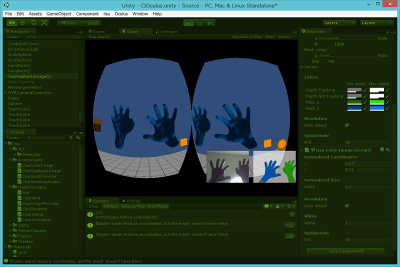Switch to the Profiler tab

[131, 200]
